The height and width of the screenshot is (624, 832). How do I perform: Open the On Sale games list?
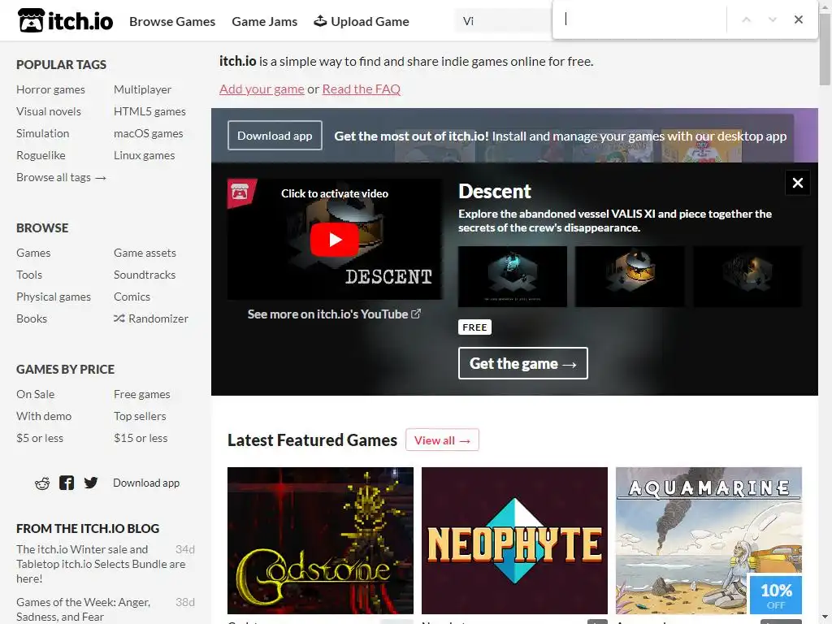(35, 394)
